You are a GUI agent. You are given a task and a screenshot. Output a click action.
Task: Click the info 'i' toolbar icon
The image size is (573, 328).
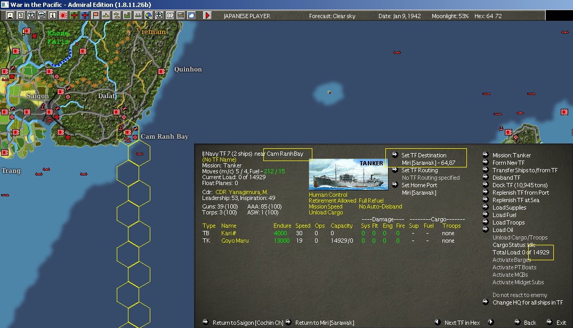(53, 15)
